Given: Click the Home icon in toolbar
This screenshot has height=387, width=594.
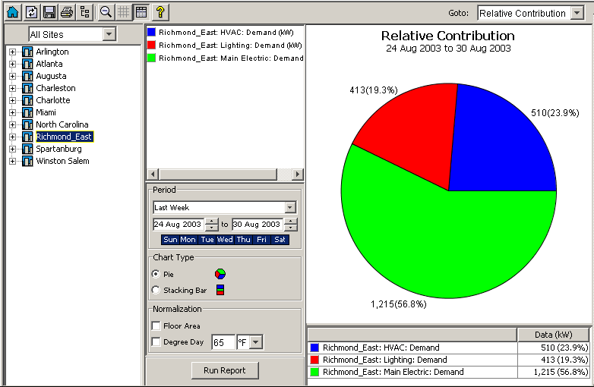Looking at the screenshot, I should coord(12,12).
